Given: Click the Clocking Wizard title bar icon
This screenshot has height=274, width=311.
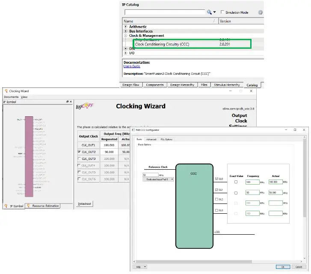Looking at the screenshot, I should [x=6, y=91].
